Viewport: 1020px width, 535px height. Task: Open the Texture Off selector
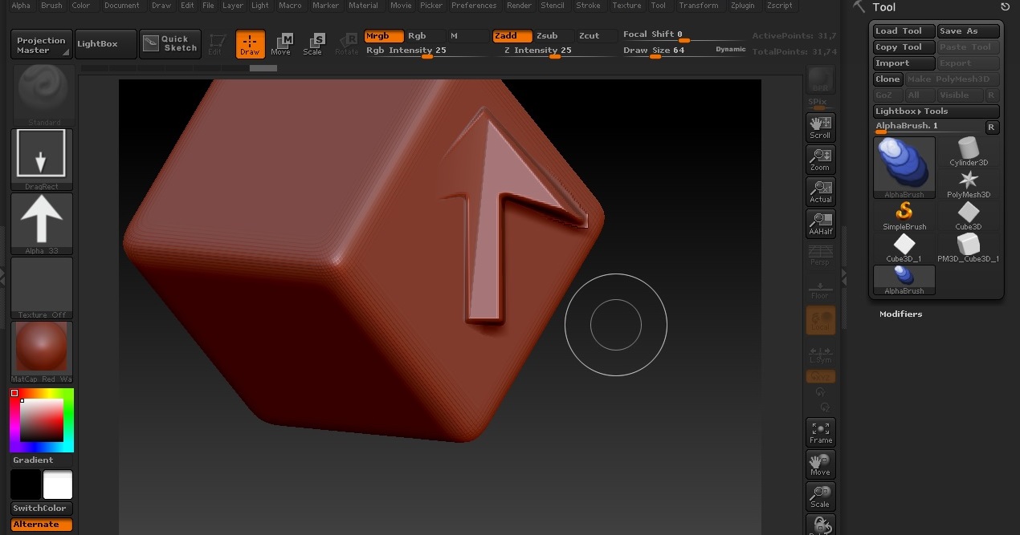click(42, 288)
